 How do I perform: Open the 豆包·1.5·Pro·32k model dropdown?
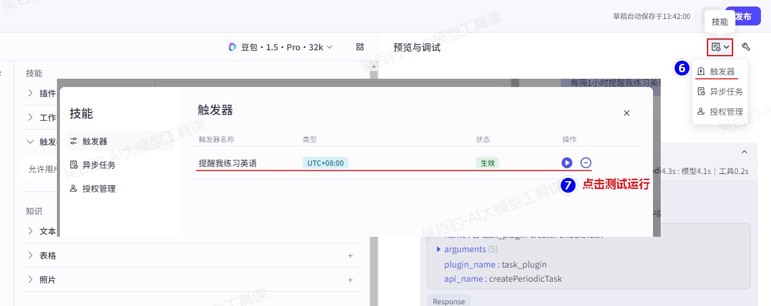click(280, 47)
